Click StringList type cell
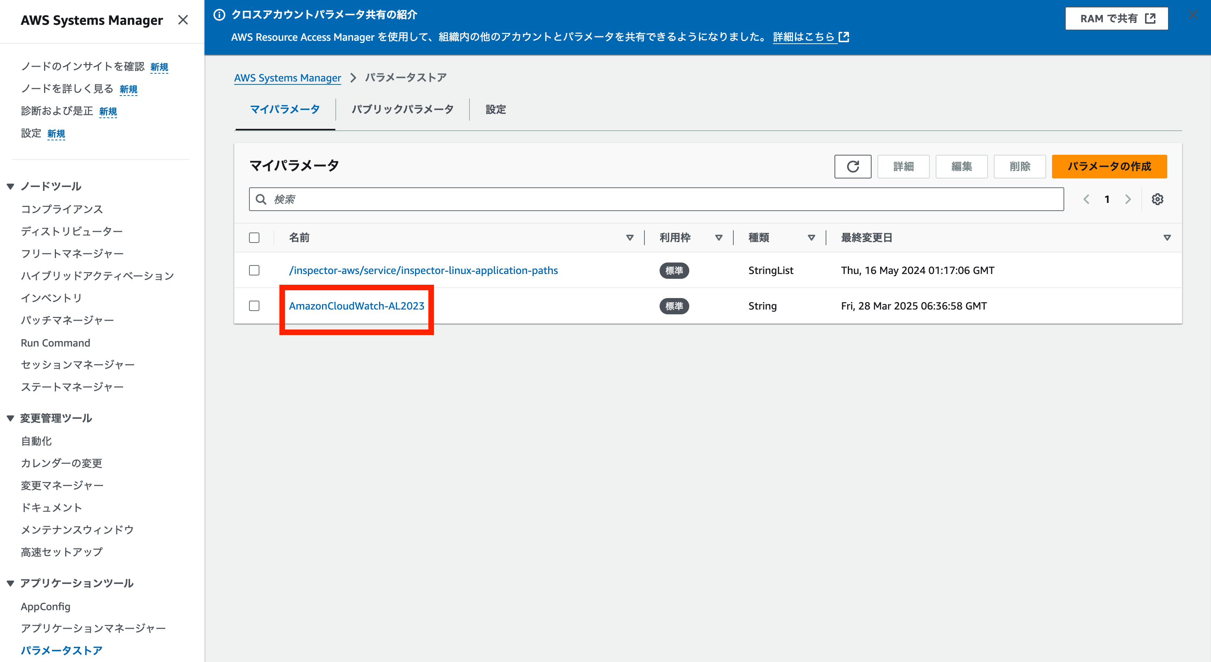The height and width of the screenshot is (662, 1211). pyautogui.click(x=770, y=270)
